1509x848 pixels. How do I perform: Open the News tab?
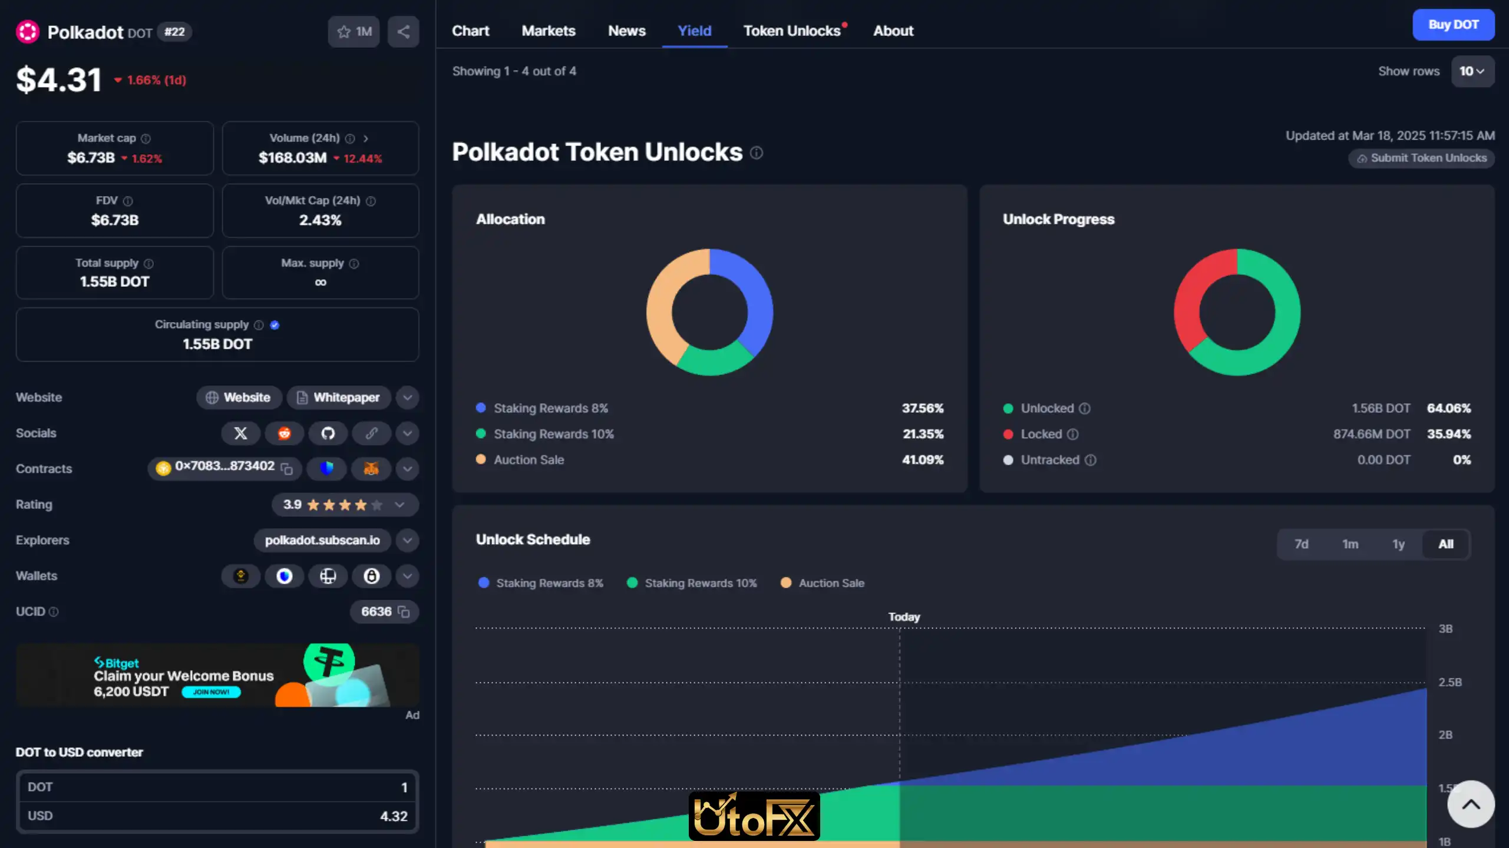pos(626,31)
